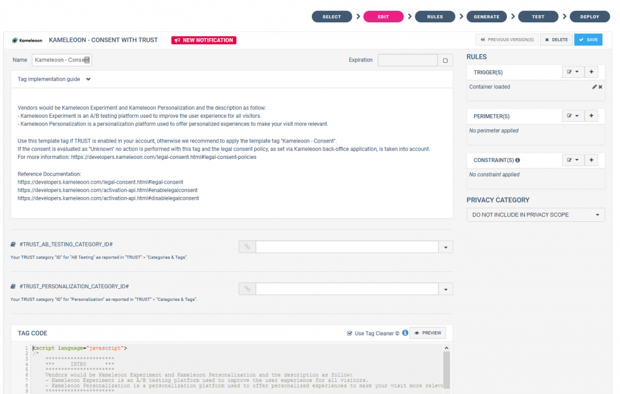Screen dimensions: 620x394
Task: Collapse the Tag implementation guide section
Action: (x=88, y=79)
